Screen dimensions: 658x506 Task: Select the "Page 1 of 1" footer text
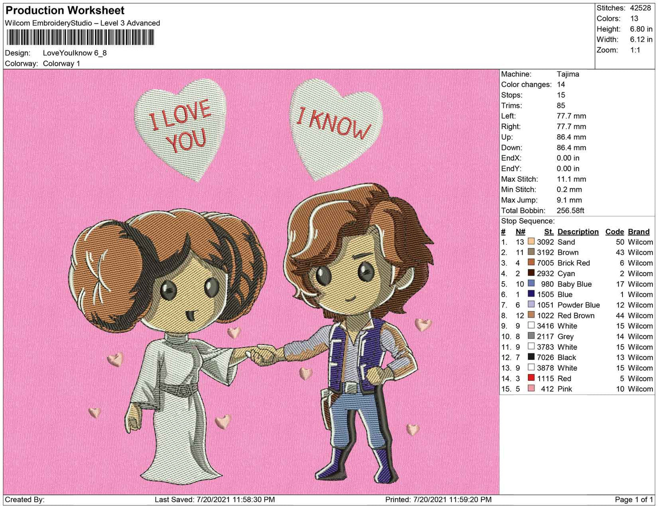pos(634,500)
